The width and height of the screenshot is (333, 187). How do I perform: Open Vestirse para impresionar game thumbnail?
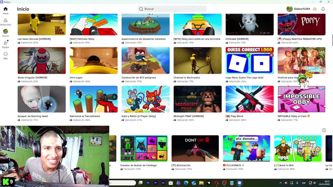[302, 61]
